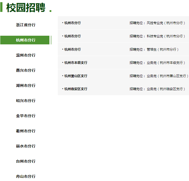The width and height of the screenshot is (189, 181).
Task: Select the highlighted 杭州市分行 sidebar tab
Action: (x=26, y=40)
